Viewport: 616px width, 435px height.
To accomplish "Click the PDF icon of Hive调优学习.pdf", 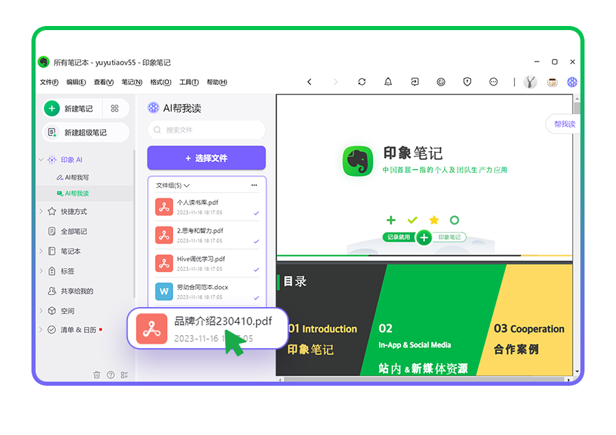I will click(x=164, y=263).
